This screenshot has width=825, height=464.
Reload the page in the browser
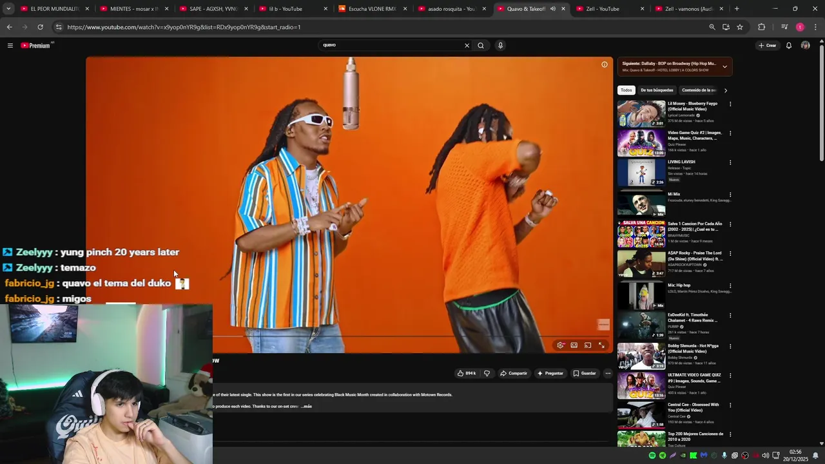tap(40, 27)
